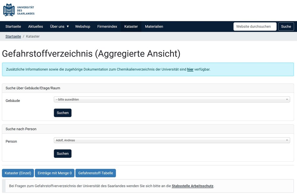Click the Website durchsuchen search field
This screenshot has width=297, height=196.
(x=255, y=26)
